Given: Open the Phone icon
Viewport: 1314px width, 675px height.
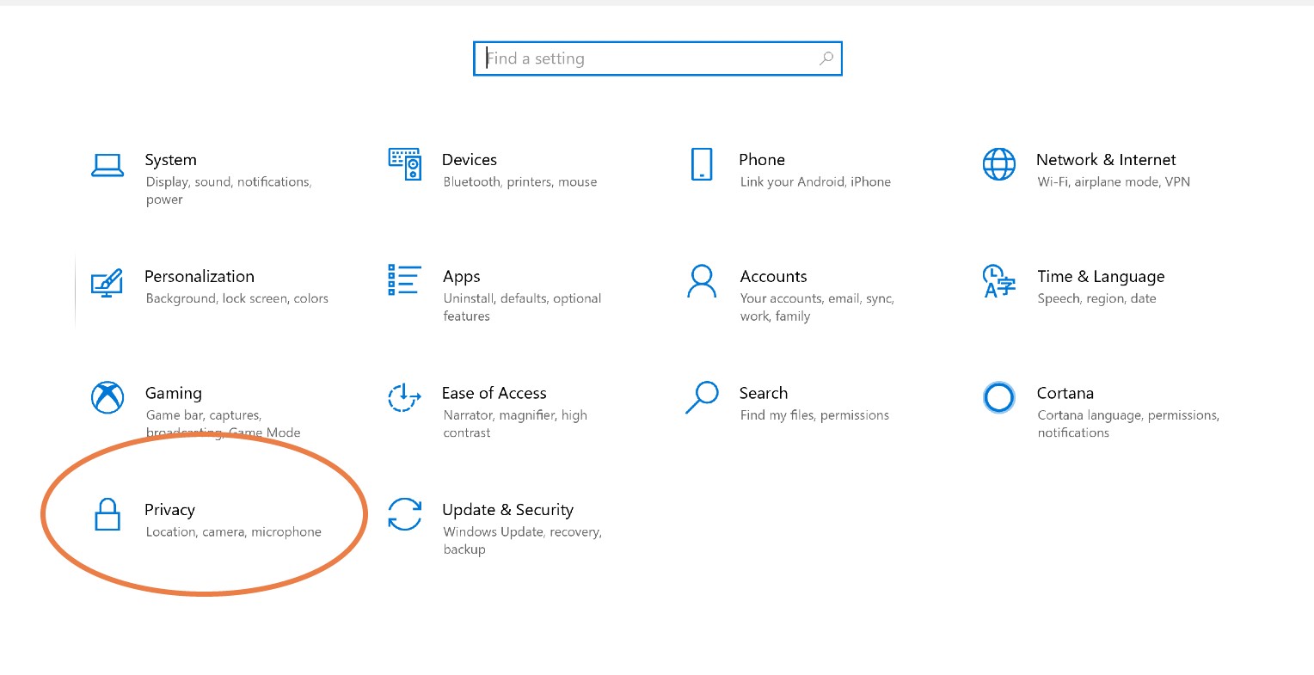Looking at the screenshot, I should point(702,164).
